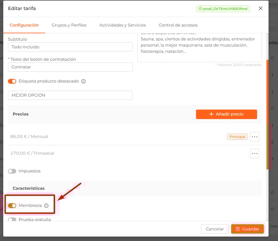Click the Subtítulo input field
Viewport: 278px width, 241px height.
coord(70,47)
